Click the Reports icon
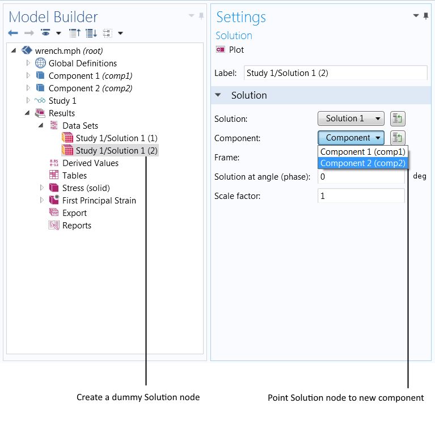The image size is (435, 437). [54, 225]
